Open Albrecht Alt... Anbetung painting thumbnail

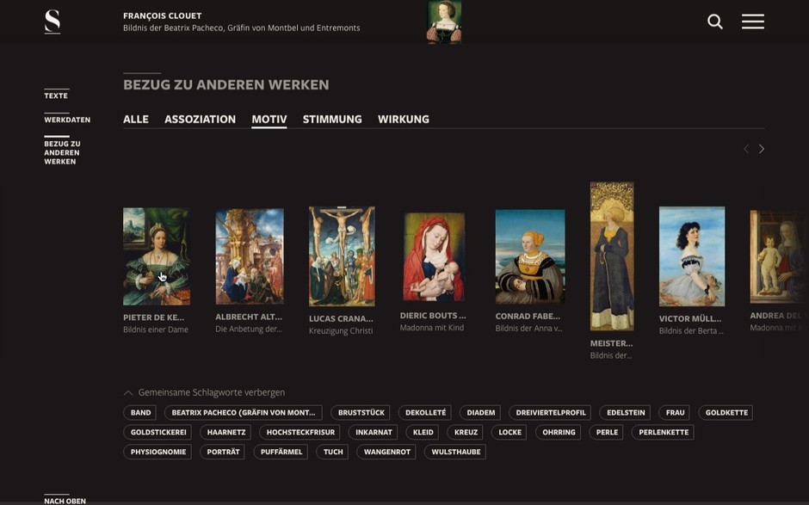click(250, 256)
